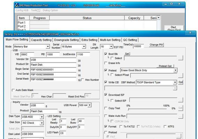198x139 pixels.
Task: Open the Serial Number 16 Bytes dropdown
Action: coord(84,47)
